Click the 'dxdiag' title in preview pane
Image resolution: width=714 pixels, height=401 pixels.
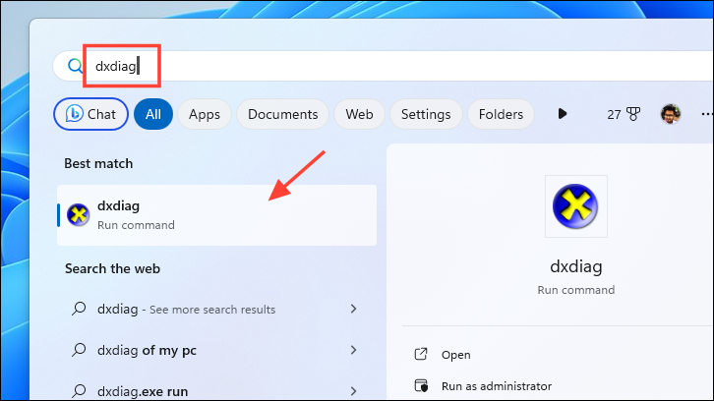(576, 266)
